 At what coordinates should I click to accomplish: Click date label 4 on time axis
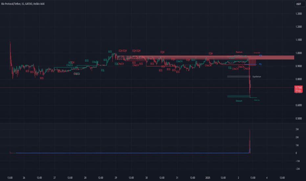point(267,178)
